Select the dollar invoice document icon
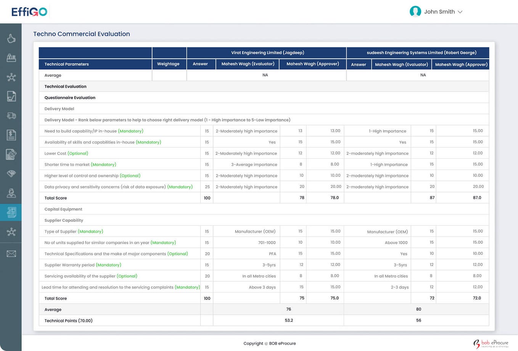Viewport: 518px width, 351px height. 11,135
